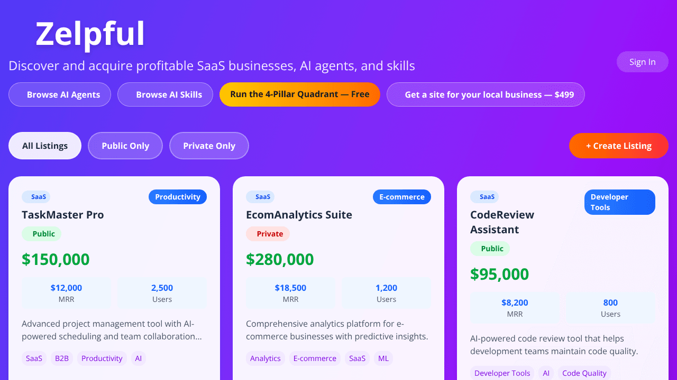Open the EcomAnalytics Suite listing title

(x=299, y=215)
